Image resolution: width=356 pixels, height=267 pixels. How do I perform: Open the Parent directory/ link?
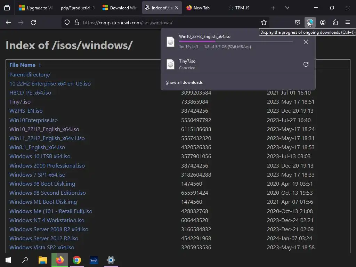click(30, 75)
